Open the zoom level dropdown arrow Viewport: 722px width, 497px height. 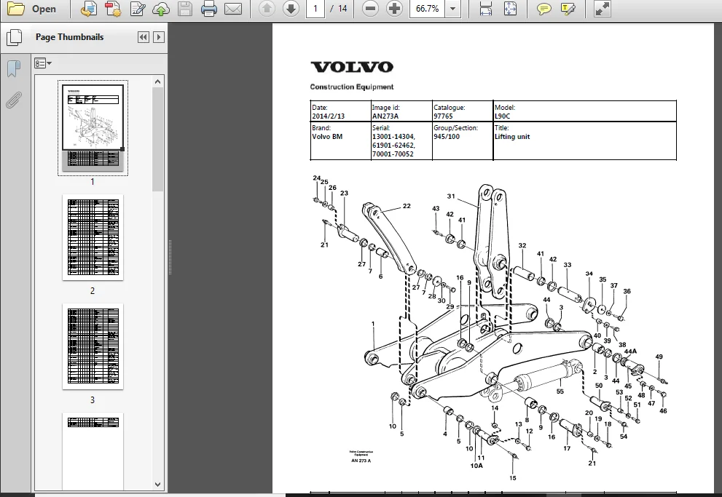tap(453, 9)
